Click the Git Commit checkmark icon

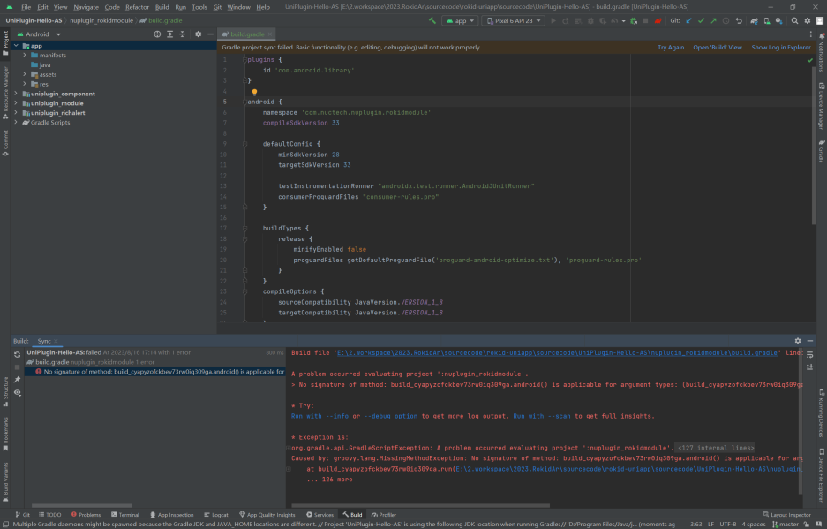point(701,20)
